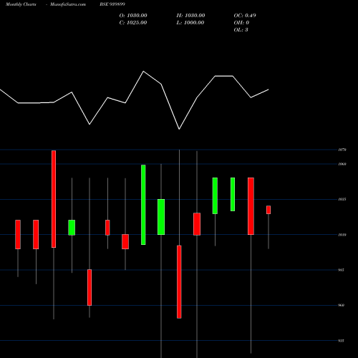Click the 985 price axis label
The height and width of the screenshot is (358, 358).
pos(342,270)
